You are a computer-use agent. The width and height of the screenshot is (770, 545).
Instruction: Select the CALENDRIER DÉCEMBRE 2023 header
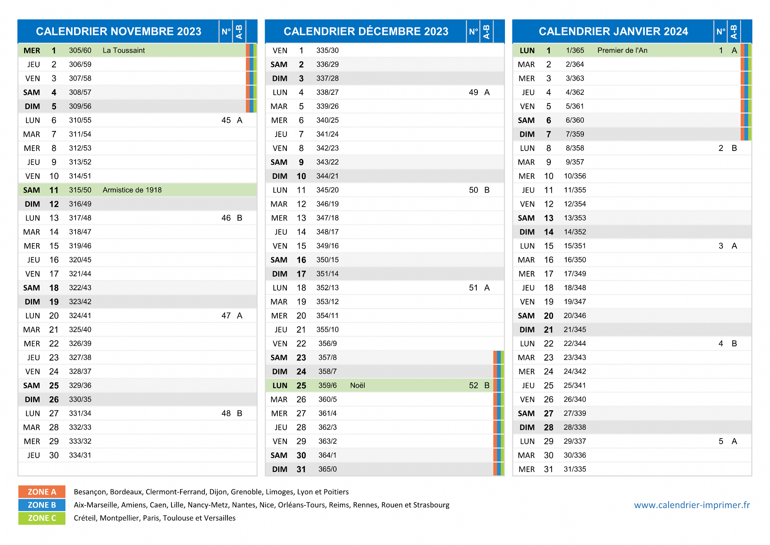point(366,31)
